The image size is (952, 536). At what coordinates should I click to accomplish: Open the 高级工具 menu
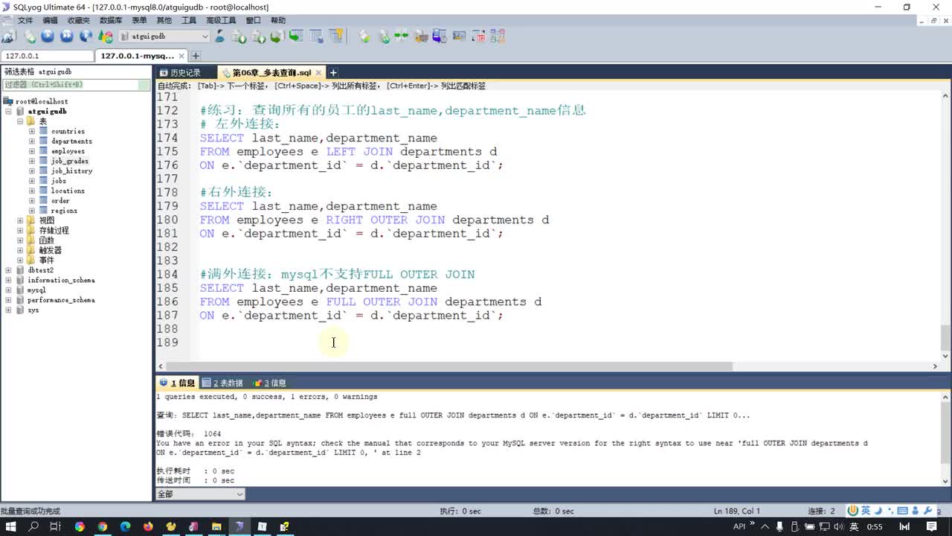[x=221, y=20]
